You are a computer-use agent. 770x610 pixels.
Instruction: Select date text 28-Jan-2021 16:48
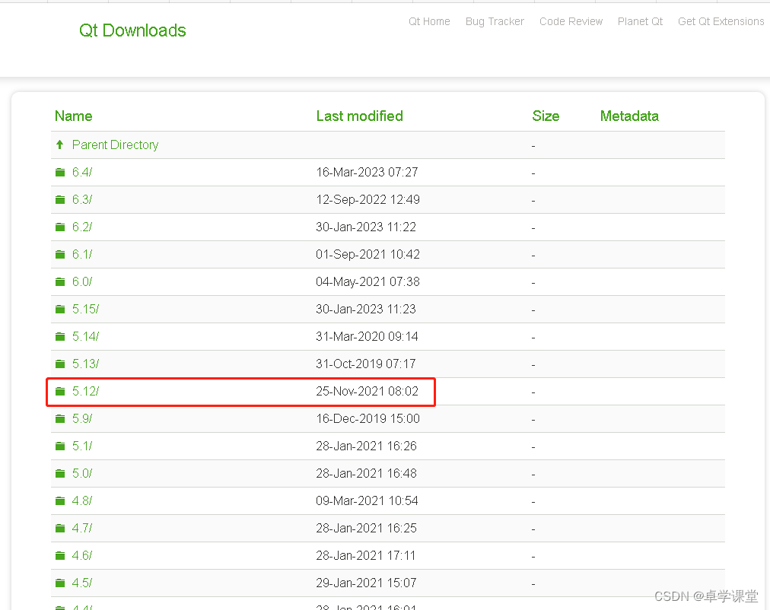coord(366,474)
